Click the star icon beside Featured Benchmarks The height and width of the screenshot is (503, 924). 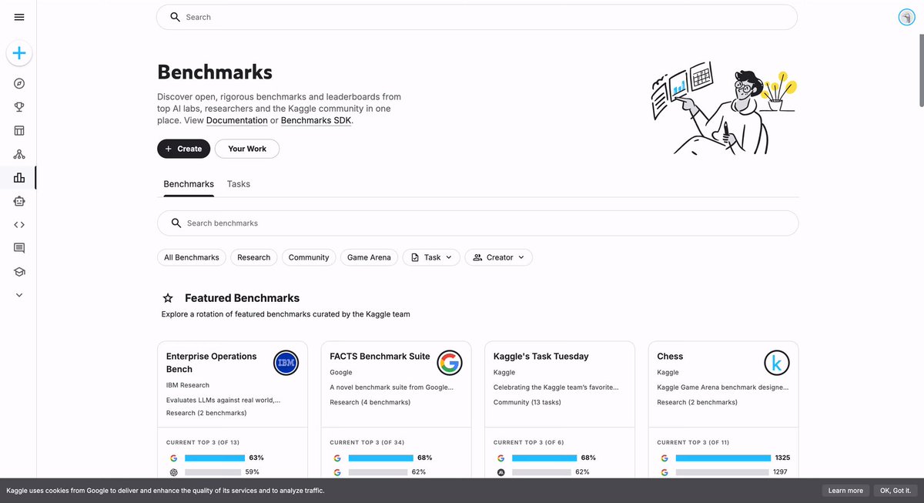coord(168,298)
